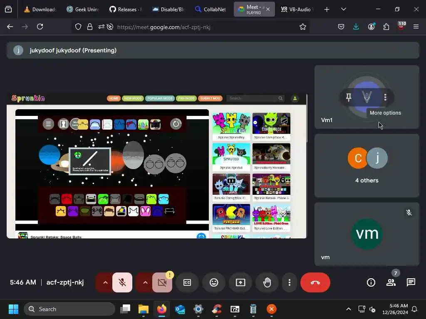Click the vm participant avatar
The image size is (426, 319).
click(367, 234)
